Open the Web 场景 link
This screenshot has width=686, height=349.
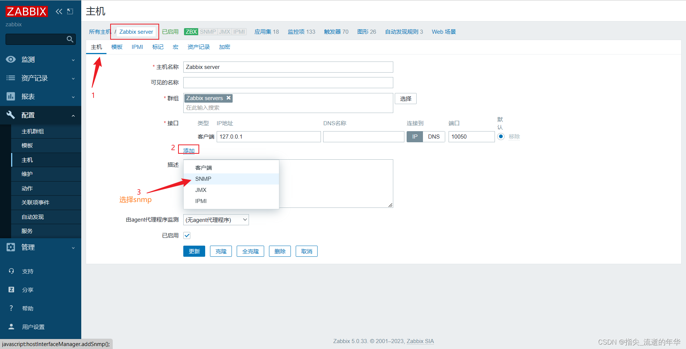[444, 32]
